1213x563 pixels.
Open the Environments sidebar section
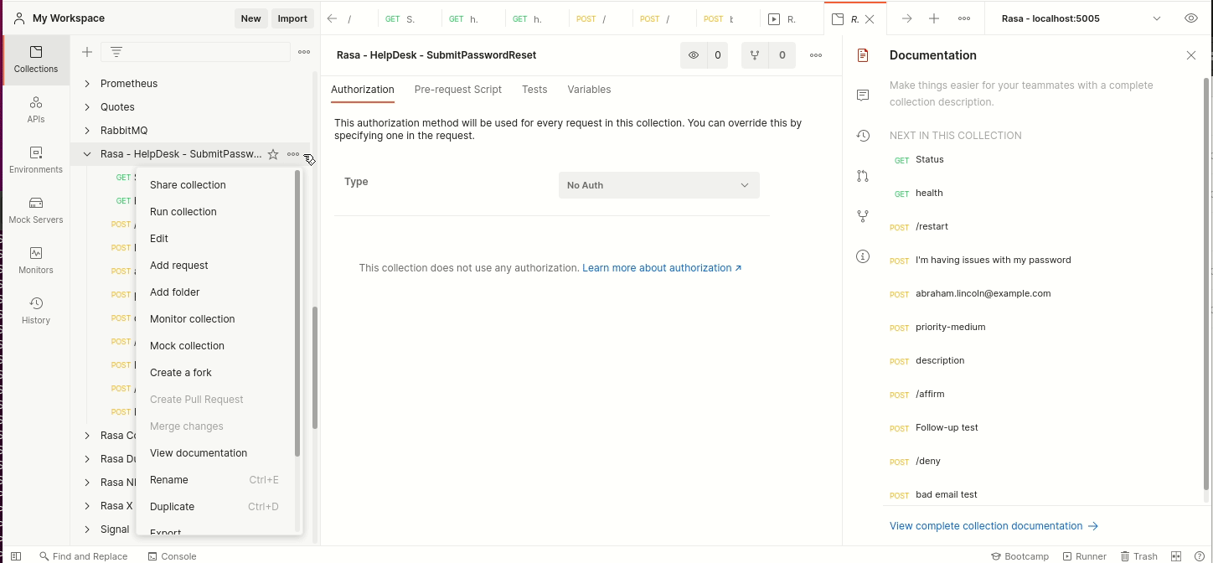coord(35,159)
